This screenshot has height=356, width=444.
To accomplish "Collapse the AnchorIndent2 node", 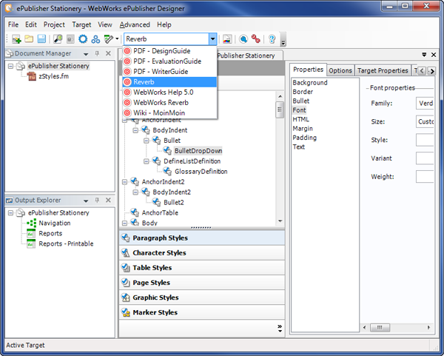I will click(124, 182).
